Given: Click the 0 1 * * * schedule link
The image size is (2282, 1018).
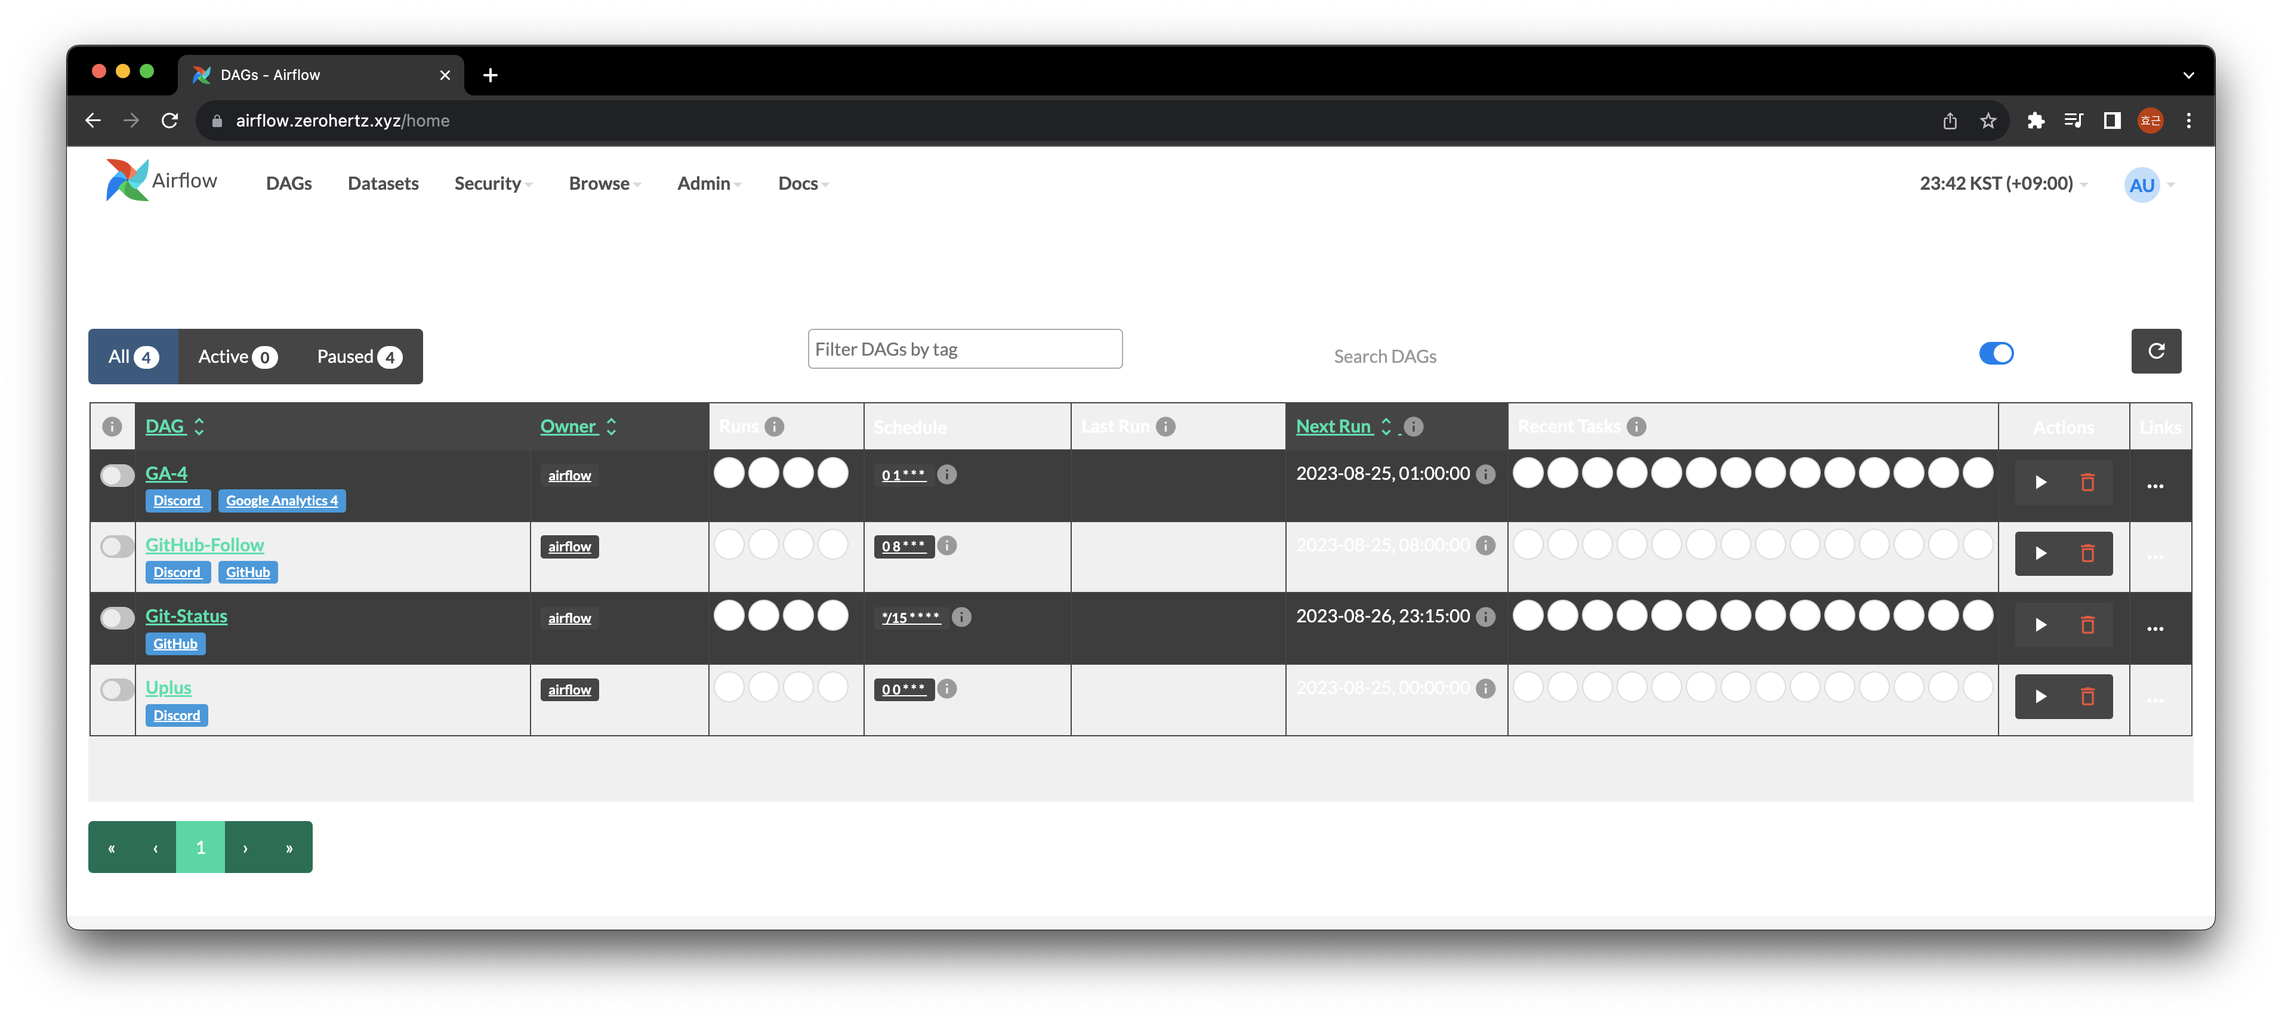Looking at the screenshot, I should [903, 476].
